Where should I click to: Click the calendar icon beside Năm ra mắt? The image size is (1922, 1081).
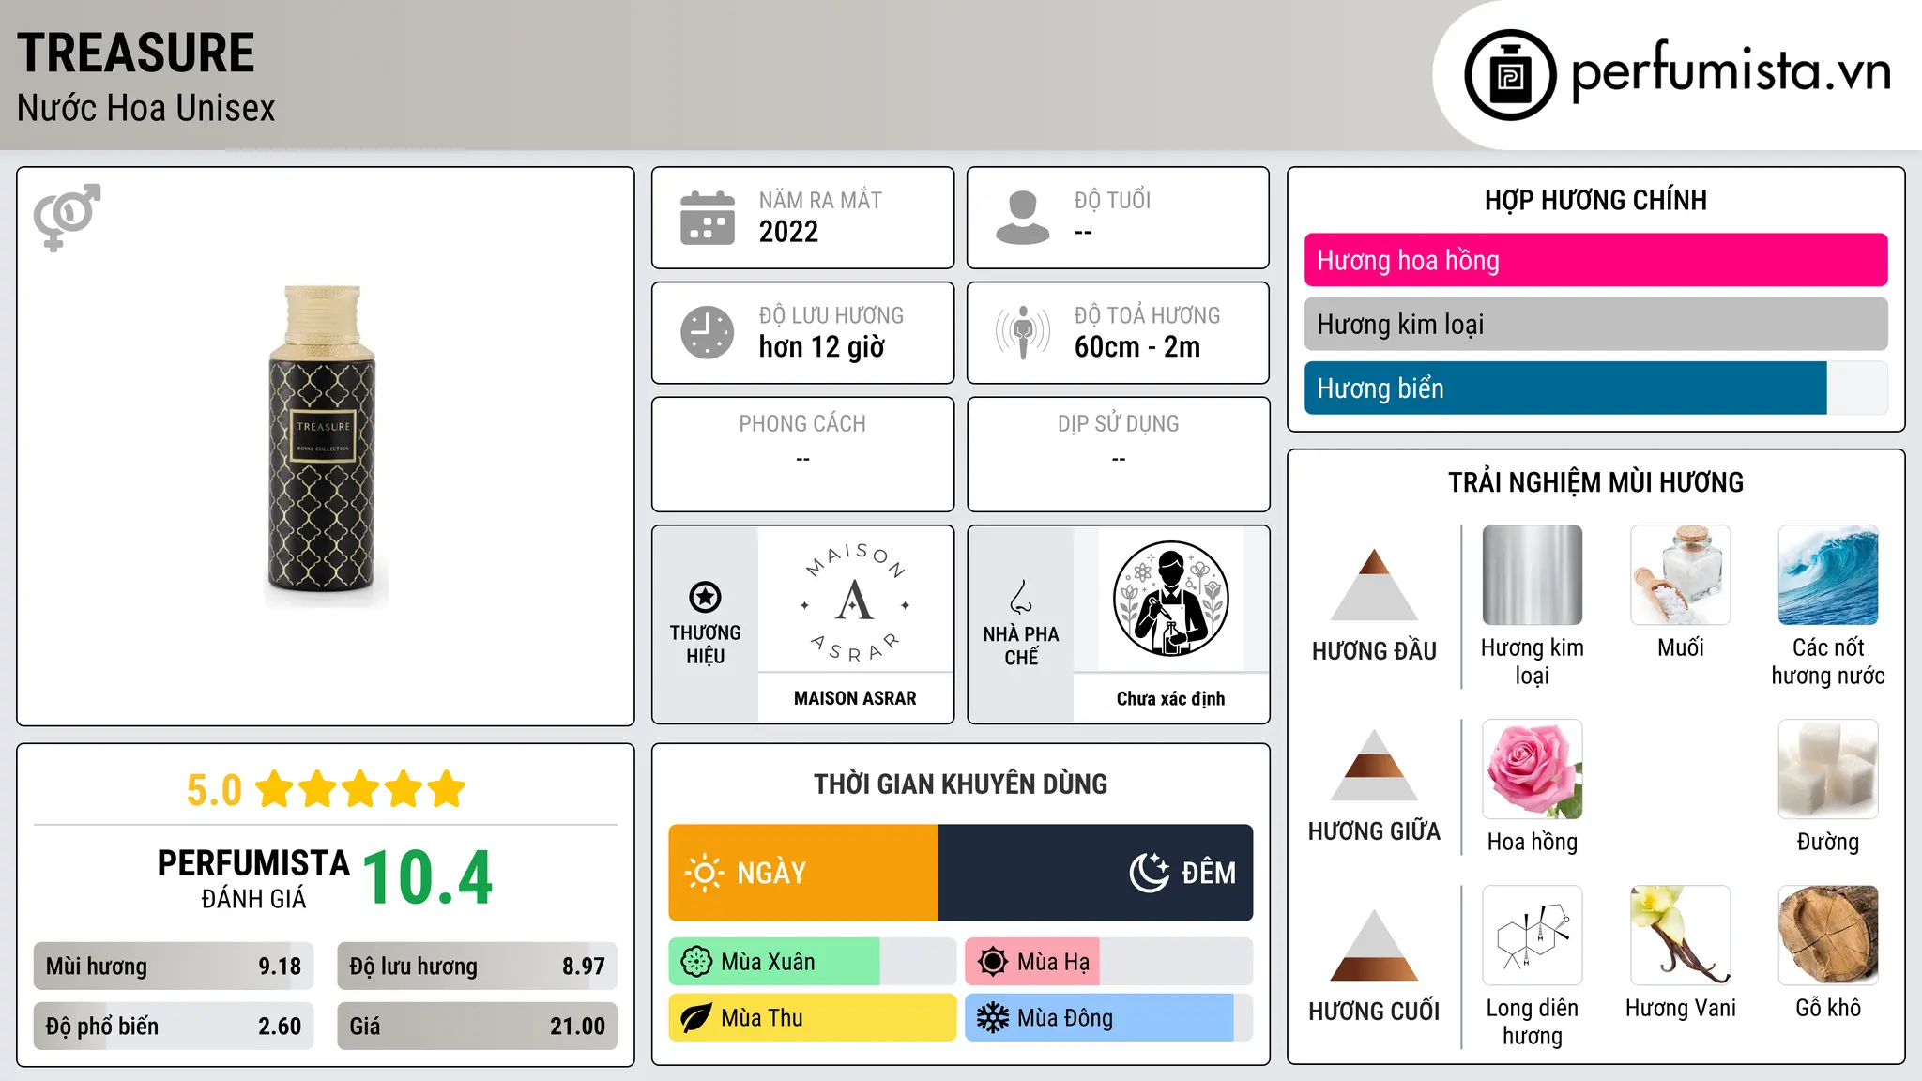(x=708, y=218)
